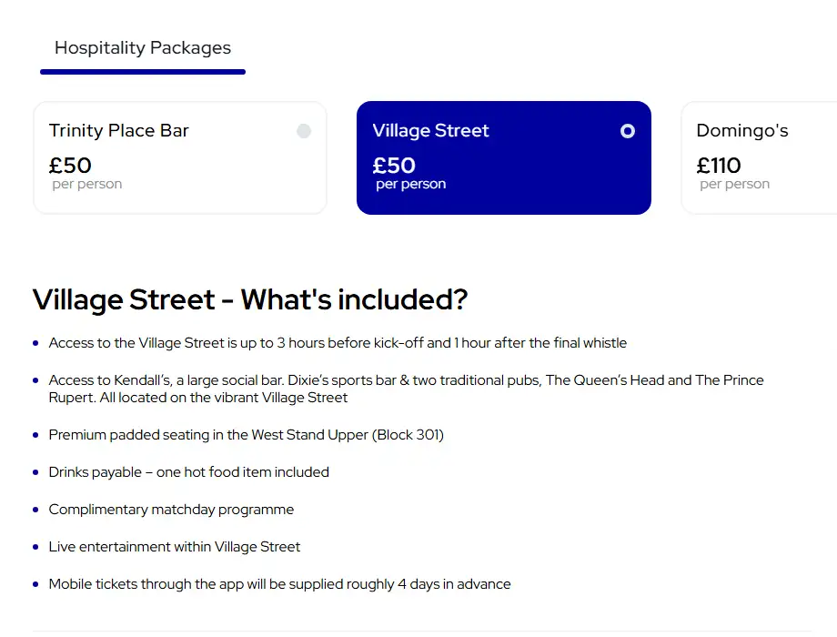Click the live entertainment within Village Street line
The width and height of the screenshot is (837, 637).
tap(175, 547)
